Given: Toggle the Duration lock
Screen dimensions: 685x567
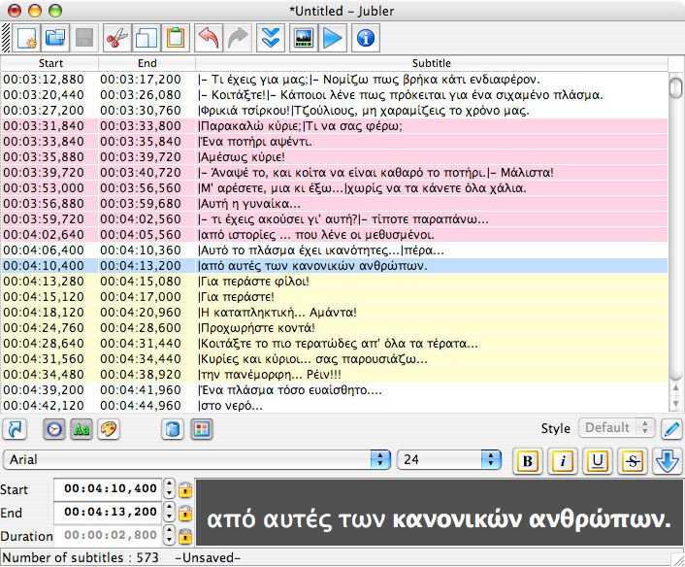Looking at the screenshot, I should pyautogui.click(x=185, y=536).
